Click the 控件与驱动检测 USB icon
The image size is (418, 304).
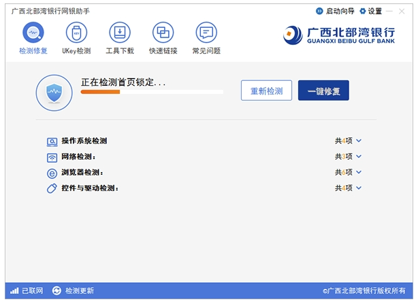pos(52,188)
